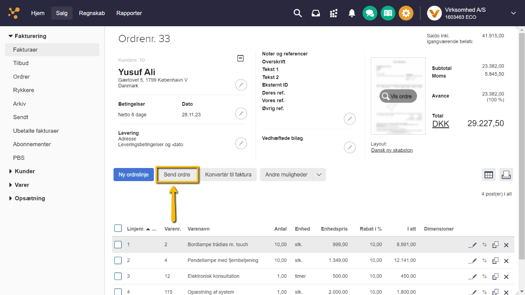Click the print icon above order lines

[506, 175]
